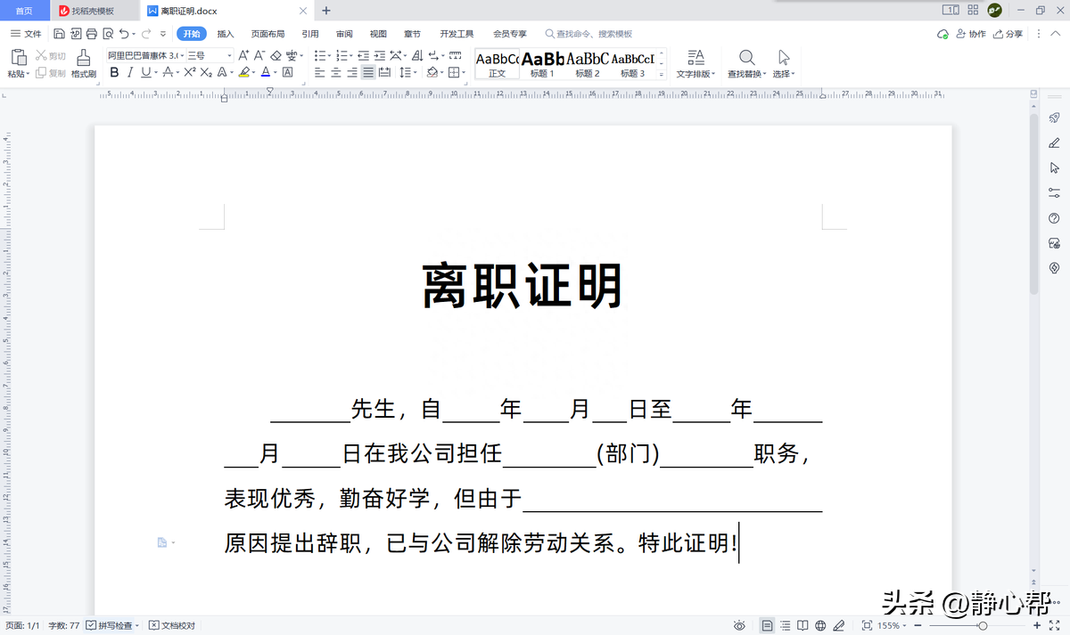This screenshot has height=635, width=1070.
Task: Switch to the 插入 ribbon tab
Action: coord(224,33)
